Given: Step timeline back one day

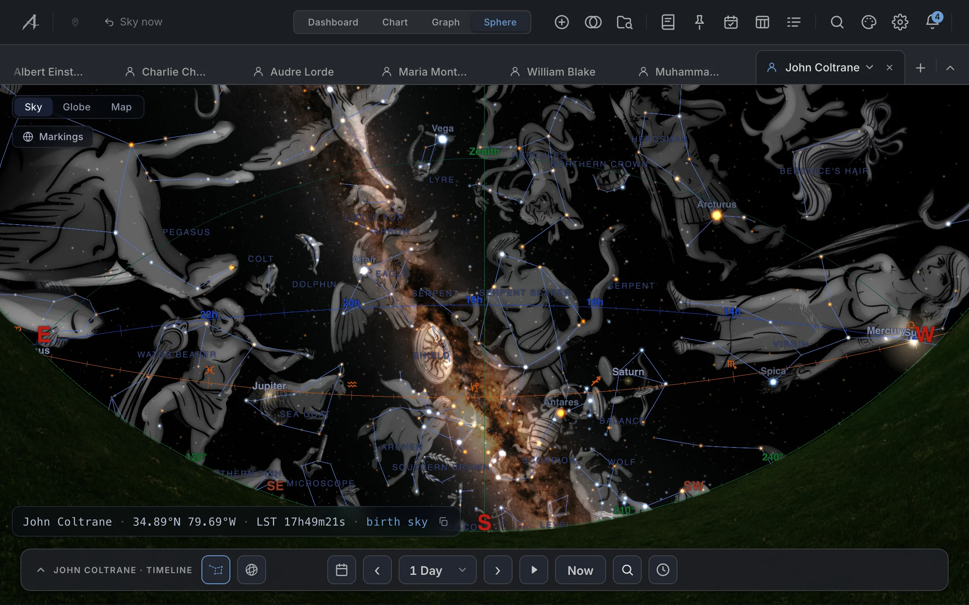Looking at the screenshot, I should point(377,570).
